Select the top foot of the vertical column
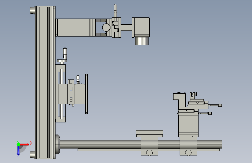 [x=33, y=10]
